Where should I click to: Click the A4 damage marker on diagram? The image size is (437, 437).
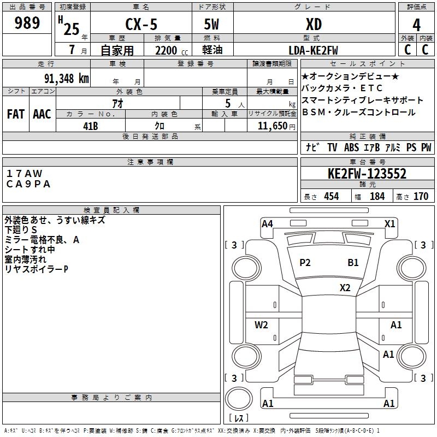click(267, 223)
